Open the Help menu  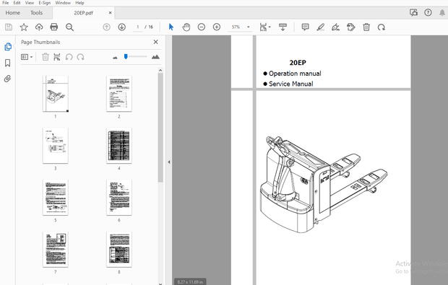pyautogui.click(x=79, y=3)
